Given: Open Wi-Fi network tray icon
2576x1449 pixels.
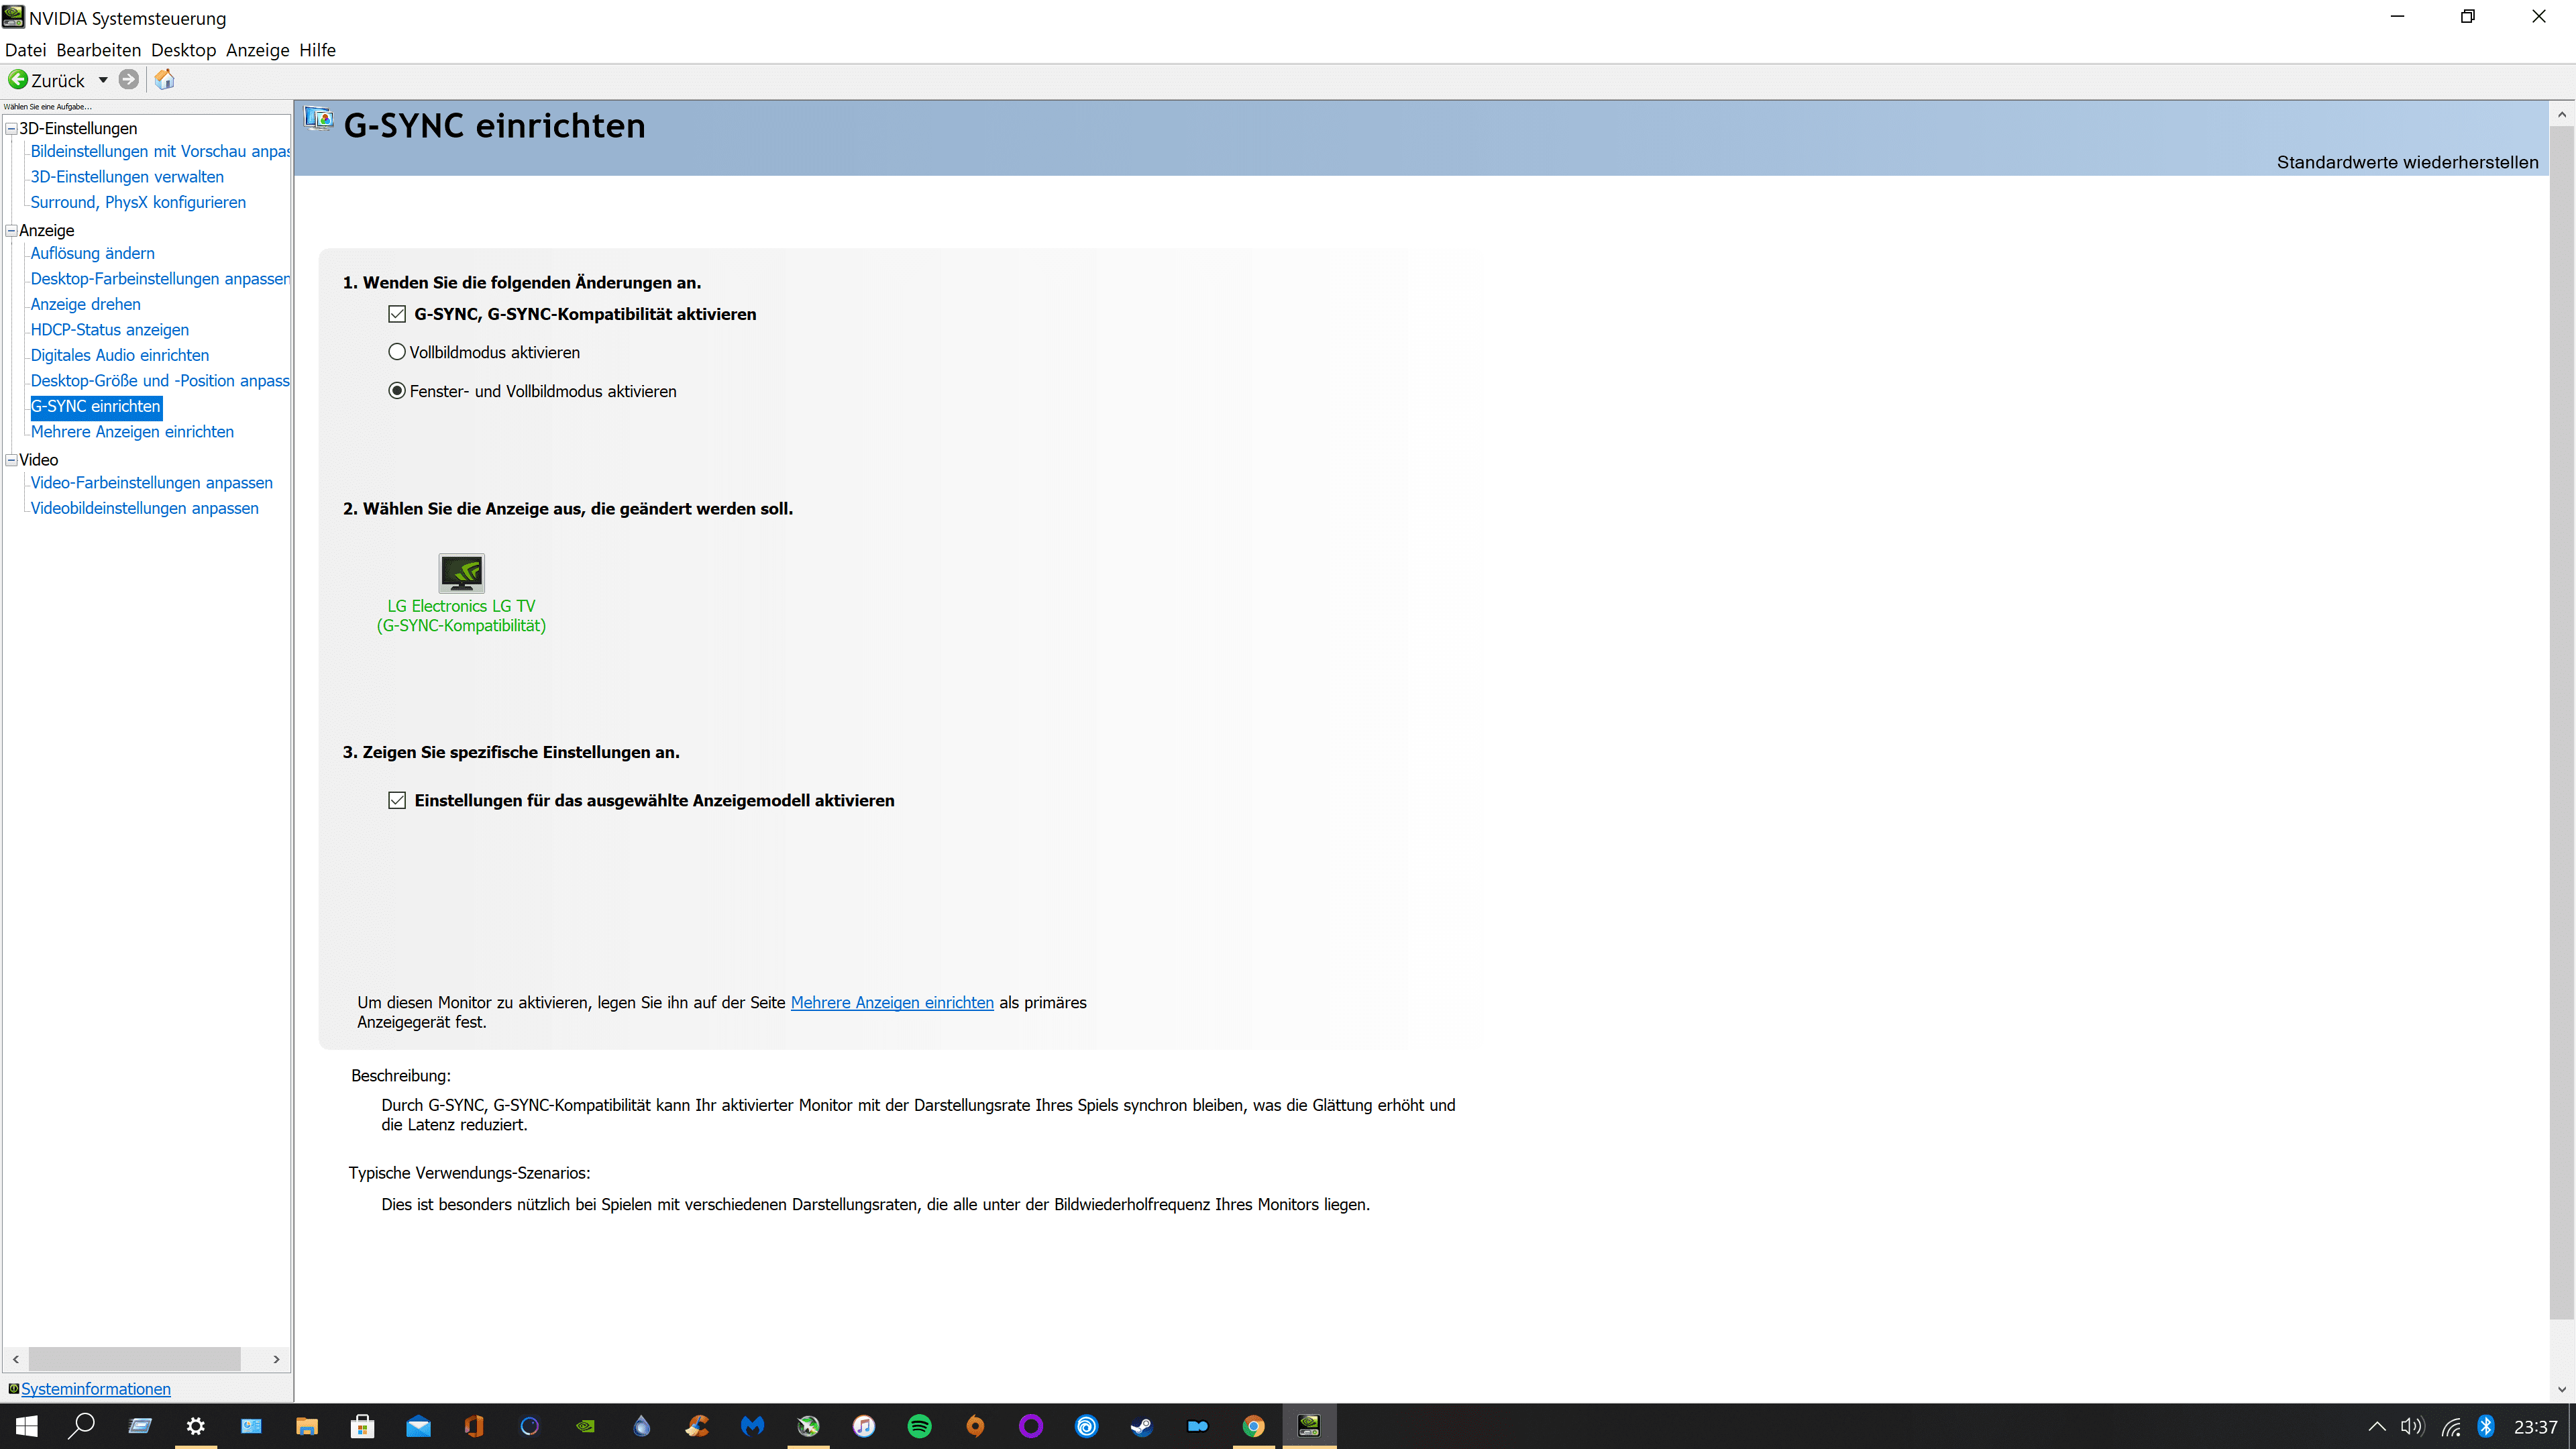Looking at the screenshot, I should click(x=2450, y=1427).
